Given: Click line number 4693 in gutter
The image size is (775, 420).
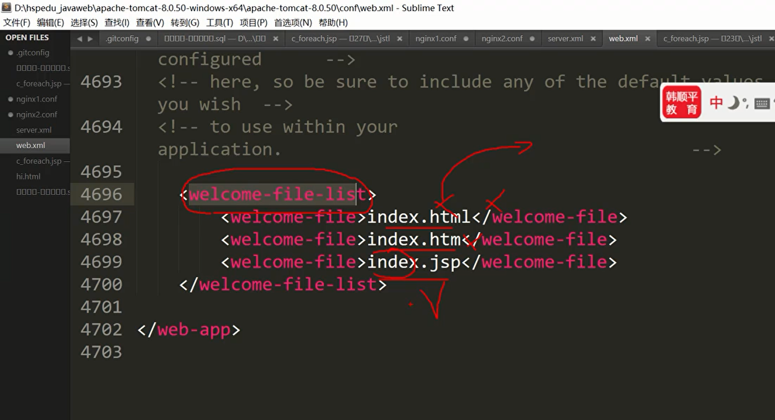Looking at the screenshot, I should [x=101, y=82].
